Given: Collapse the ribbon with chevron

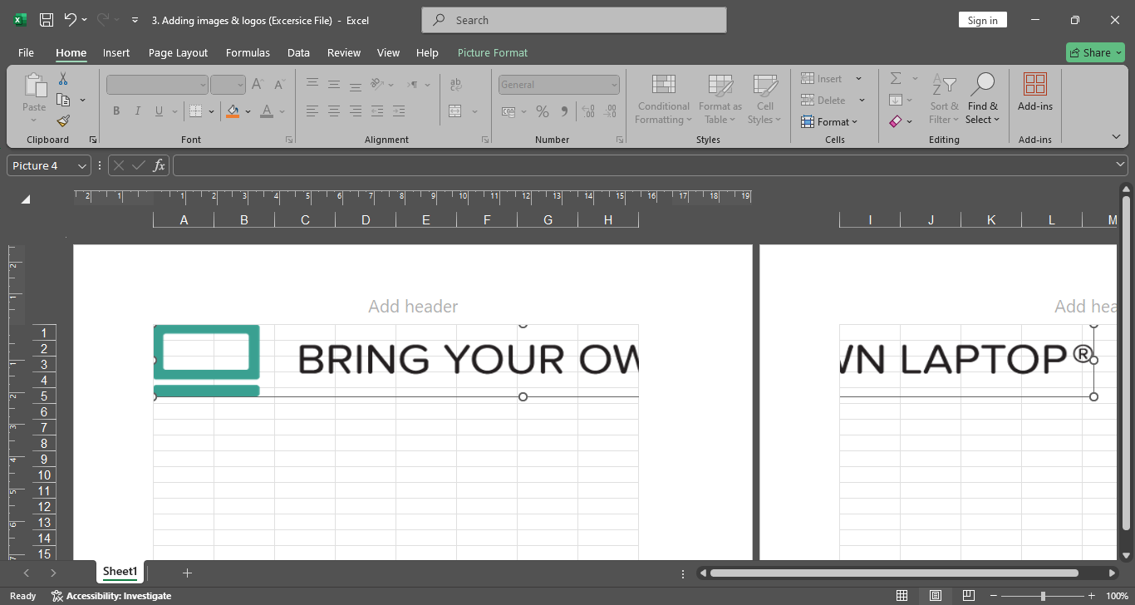Looking at the screenshot, I should coord(1116,136).
